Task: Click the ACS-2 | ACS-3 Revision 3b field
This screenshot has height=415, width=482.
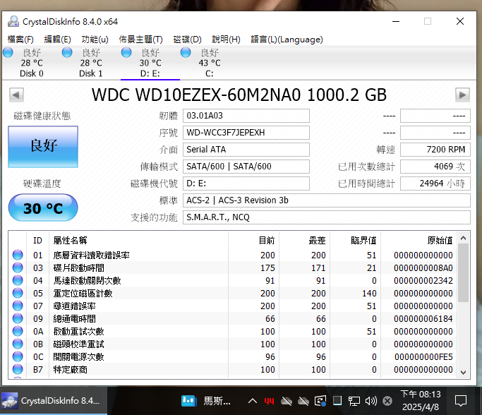Action: 327,200
